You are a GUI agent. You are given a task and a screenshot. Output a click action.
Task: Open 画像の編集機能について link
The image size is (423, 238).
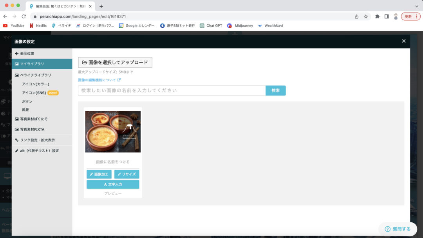pyautogui.click(x=99, y=80)
